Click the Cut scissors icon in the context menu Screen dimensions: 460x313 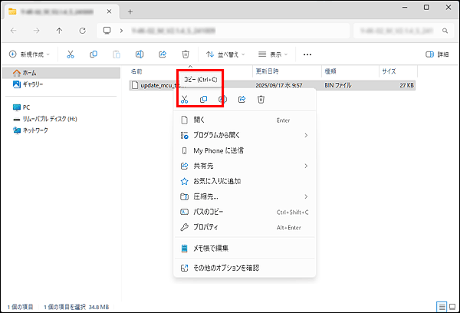click(184, 100)
